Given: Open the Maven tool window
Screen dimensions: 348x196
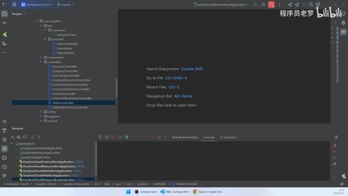Looking at the screenshot, I should click(343, 32).
